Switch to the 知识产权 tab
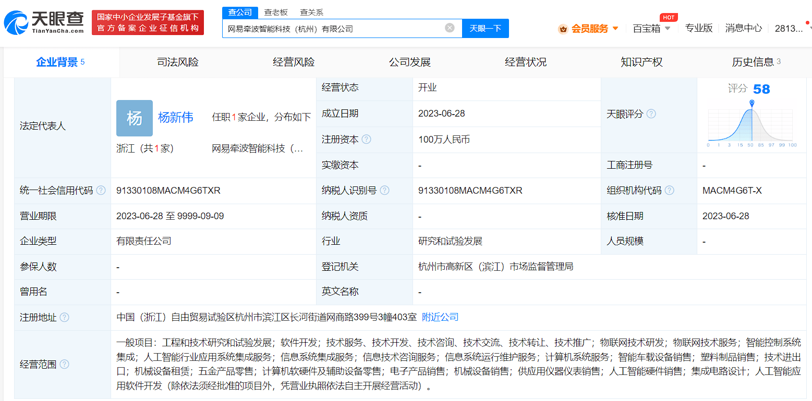The height and width of the screenshot is (401, 812). click(x=641, y=62)
